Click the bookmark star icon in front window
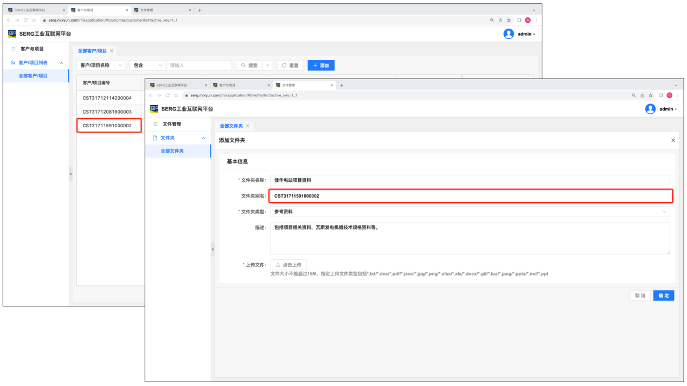 pos(651,95)
